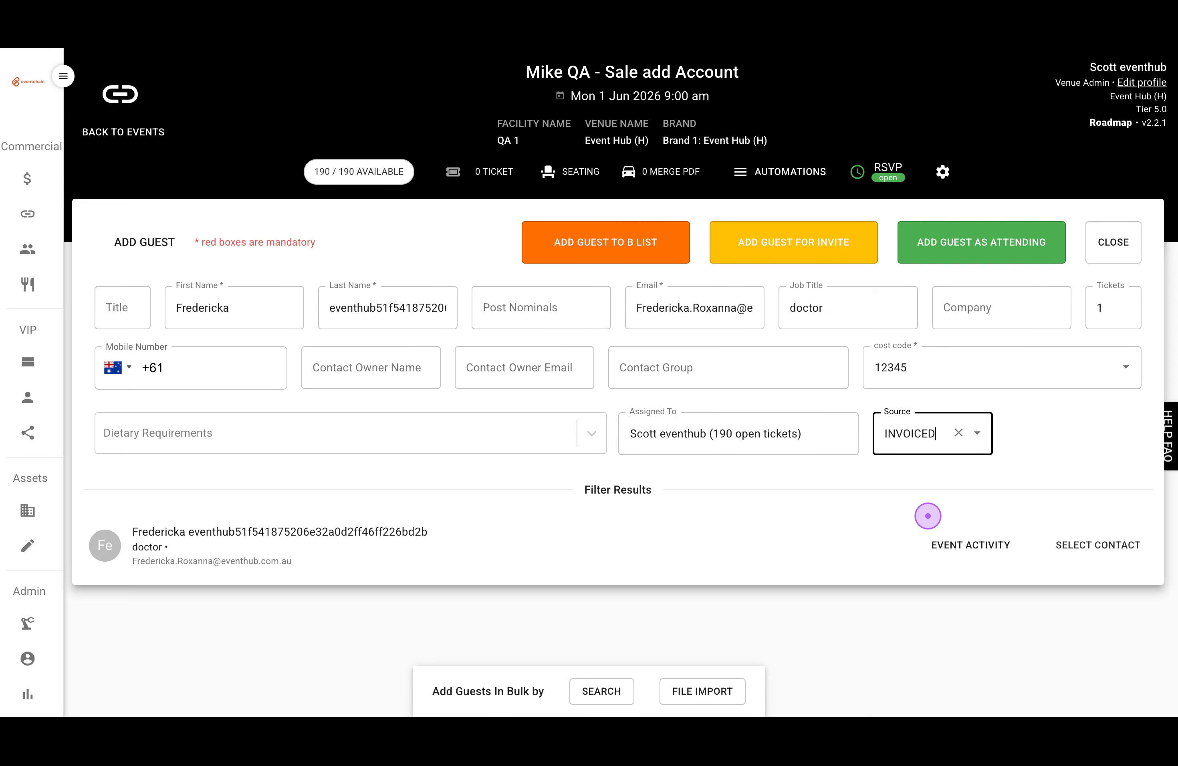Click the calendar icon beside event date
This screenshot has height=766, width=1178.
click(560, 95)
